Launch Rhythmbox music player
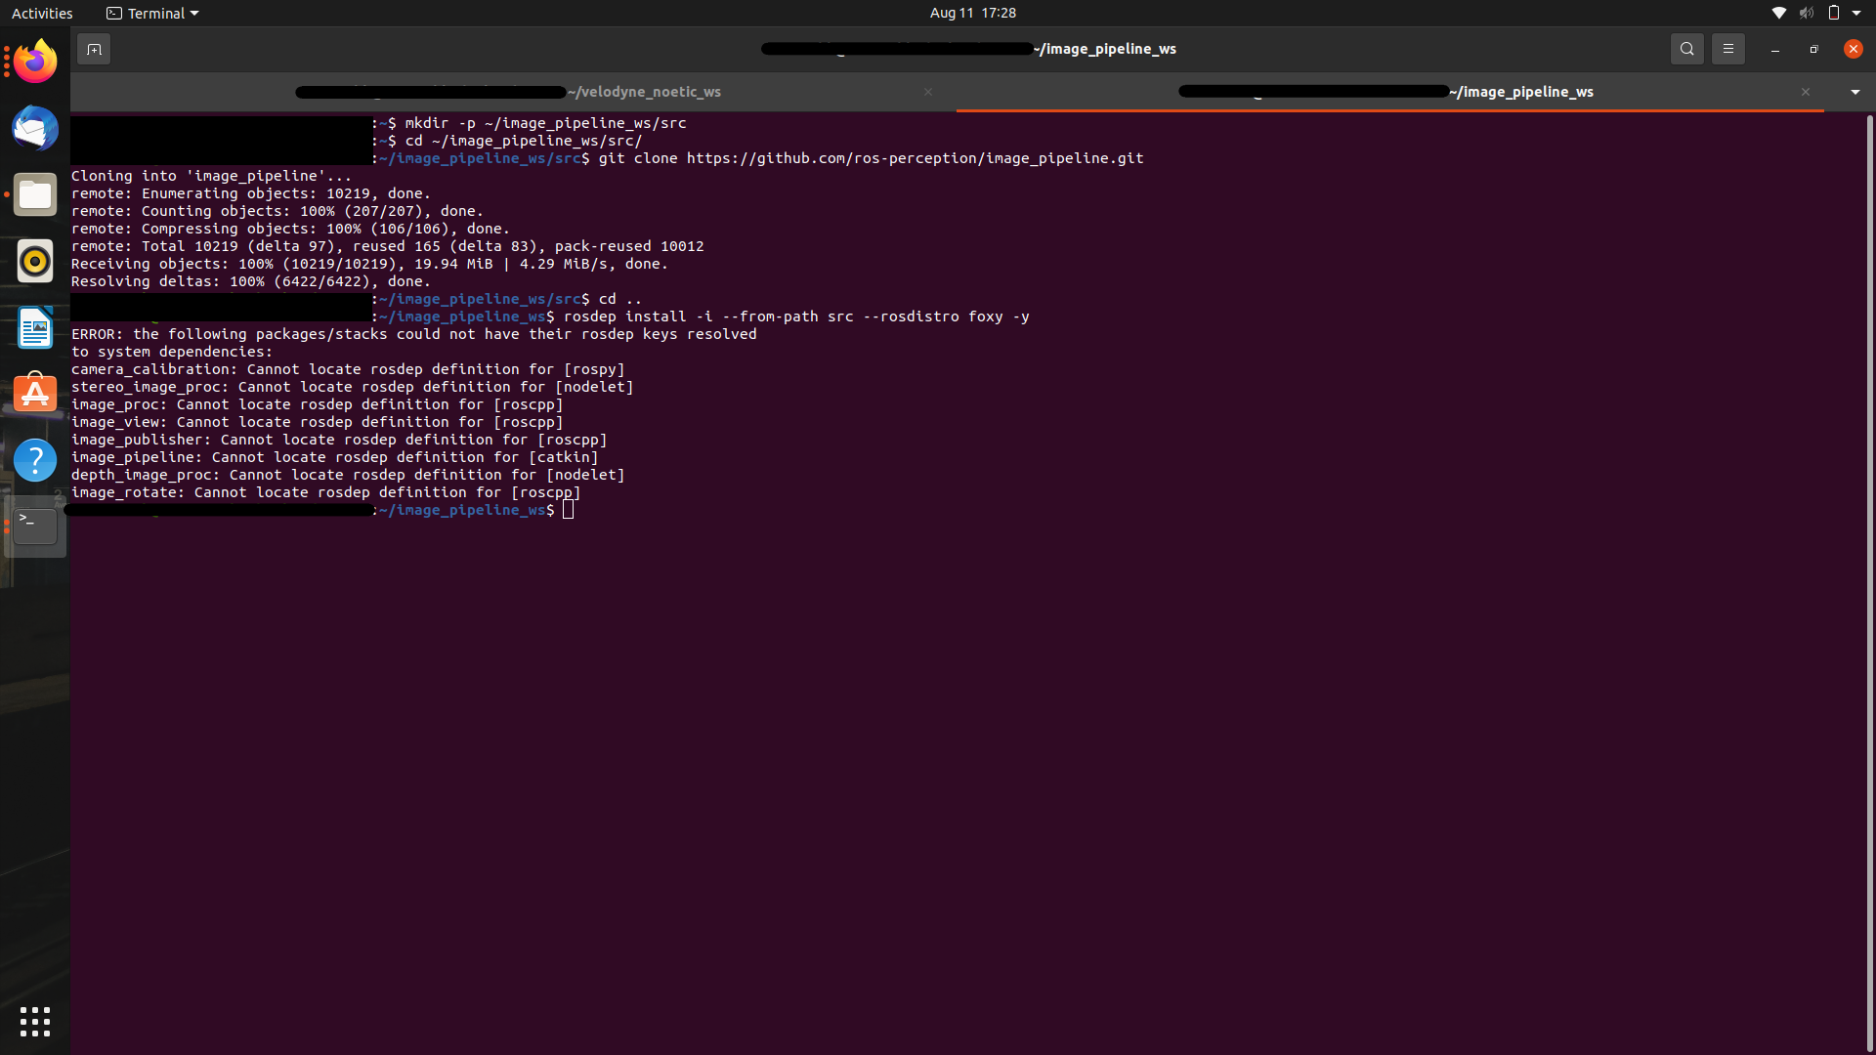Viewport: 1876px width, 1055px height. point(35,261)
